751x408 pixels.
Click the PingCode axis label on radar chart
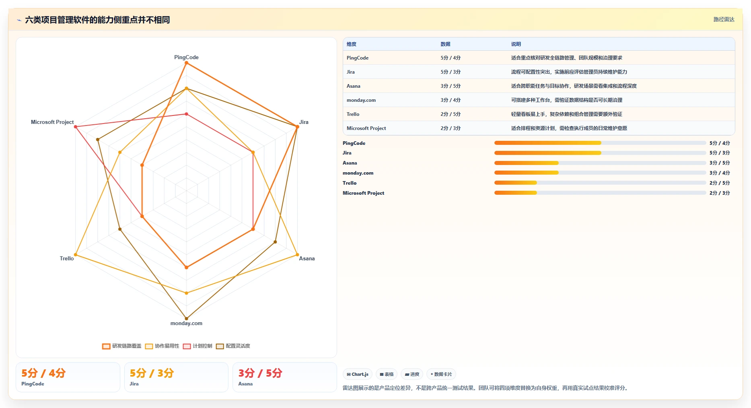click(x=186, y=57)
